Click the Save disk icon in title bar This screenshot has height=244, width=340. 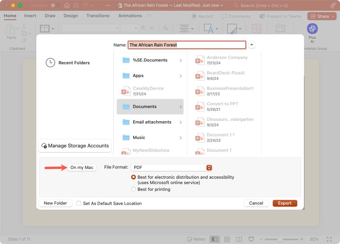point(76,5)
